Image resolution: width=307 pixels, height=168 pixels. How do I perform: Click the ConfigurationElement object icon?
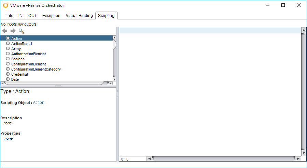point(8,64)
